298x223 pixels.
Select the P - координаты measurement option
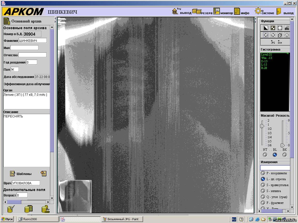(x=263, y=173)
